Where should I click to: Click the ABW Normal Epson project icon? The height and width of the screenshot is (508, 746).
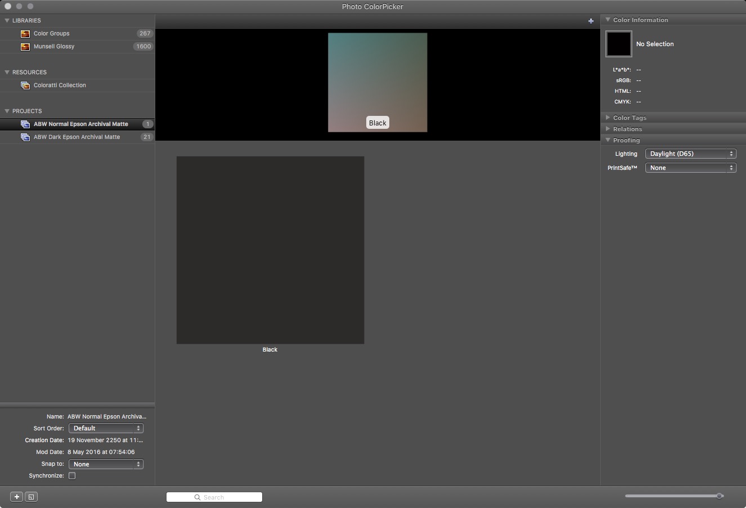(25, 124)
